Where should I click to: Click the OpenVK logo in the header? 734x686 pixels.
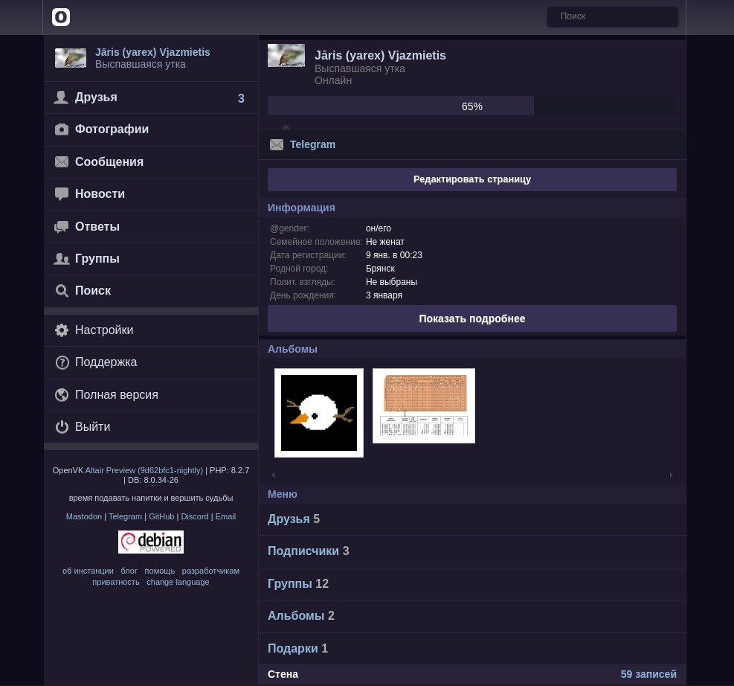(61, 17)
